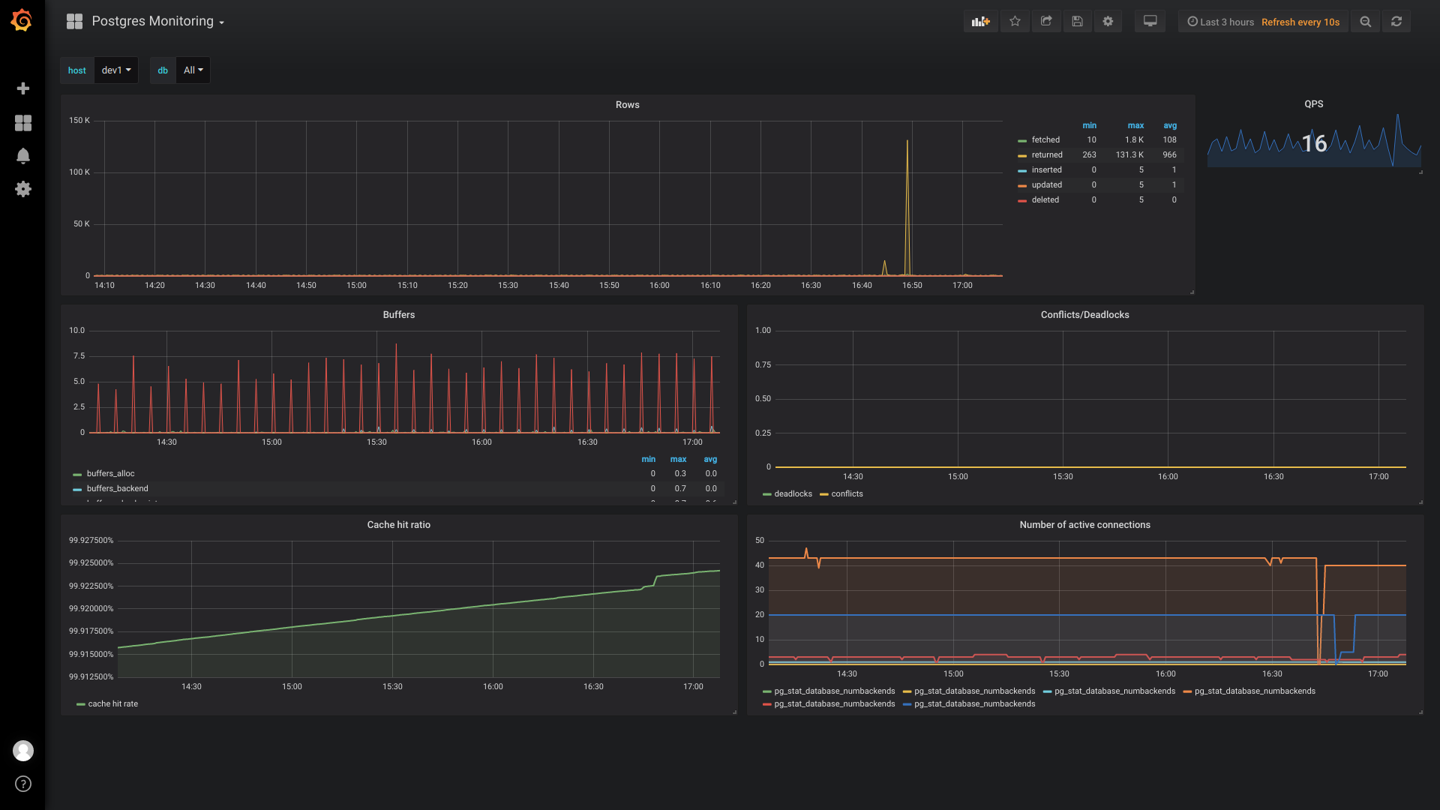Open dashboard settings gear in top bar
This screenshot has width=1440, height=810.
1108,22
